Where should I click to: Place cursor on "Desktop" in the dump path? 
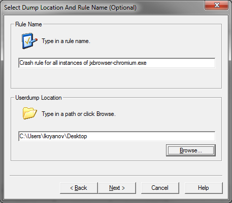pyautogui.click(x=77, y=136)
